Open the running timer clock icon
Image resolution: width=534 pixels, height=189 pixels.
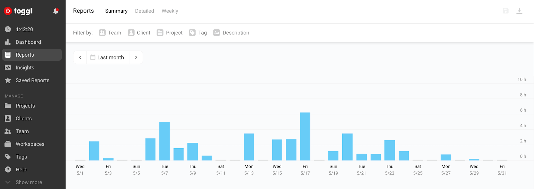(8, 29)
